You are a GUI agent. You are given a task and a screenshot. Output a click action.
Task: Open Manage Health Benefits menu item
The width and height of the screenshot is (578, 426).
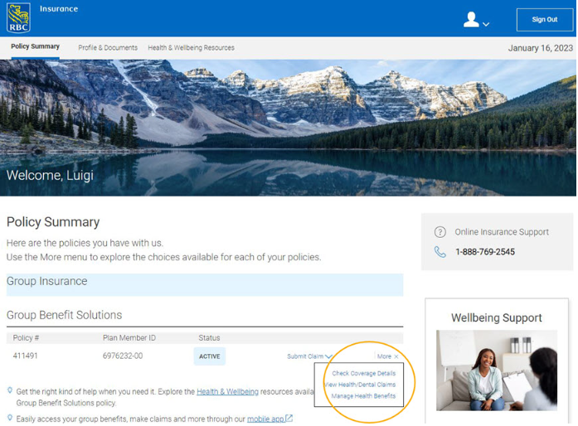pyautogui.click(x=363, y=396)
